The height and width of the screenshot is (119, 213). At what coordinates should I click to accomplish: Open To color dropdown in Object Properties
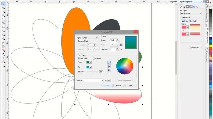click(187, 34)
